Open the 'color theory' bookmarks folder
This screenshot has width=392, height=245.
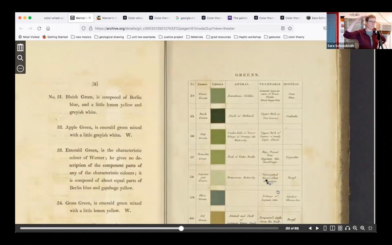[294, 37]
